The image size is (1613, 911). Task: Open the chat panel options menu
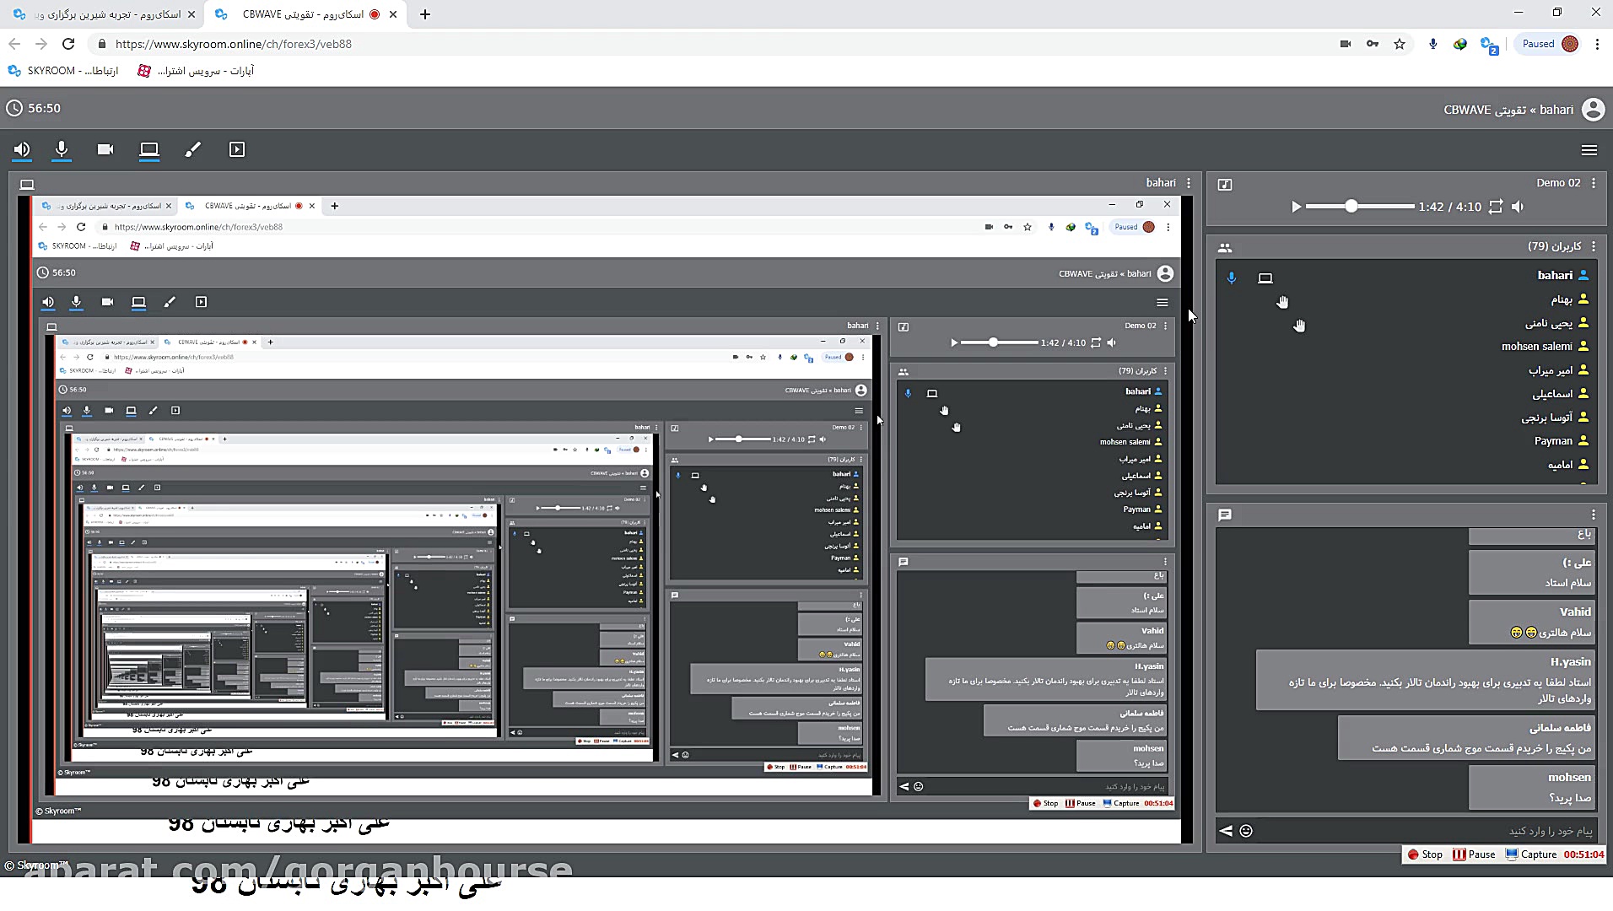[1594, 515]
